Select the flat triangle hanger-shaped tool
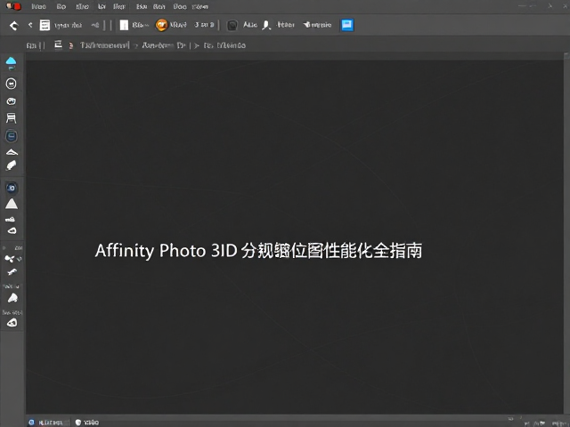570x427 pixels. tap(12, 152)
